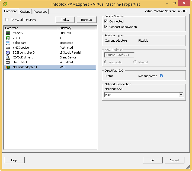Viewport: 192px width, 171px height.
Task: Click the vSphere logo in title bar
Action: (5, 4)
